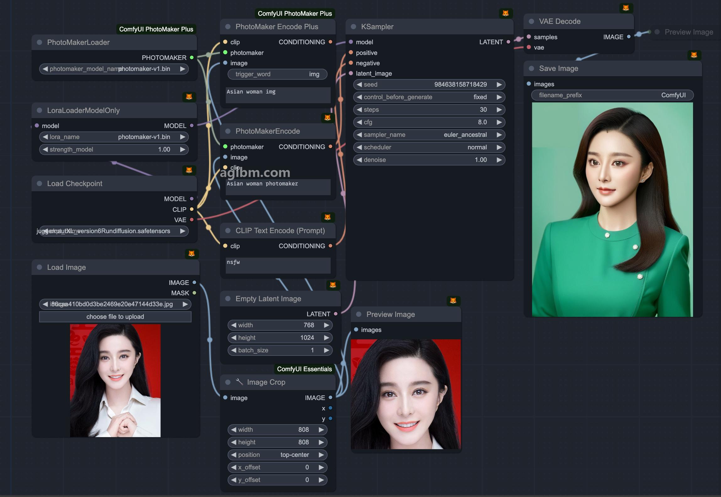The height and width of the screenshot is (497, 721).
Task: Collapse the Load Image node
Action: 39,267
